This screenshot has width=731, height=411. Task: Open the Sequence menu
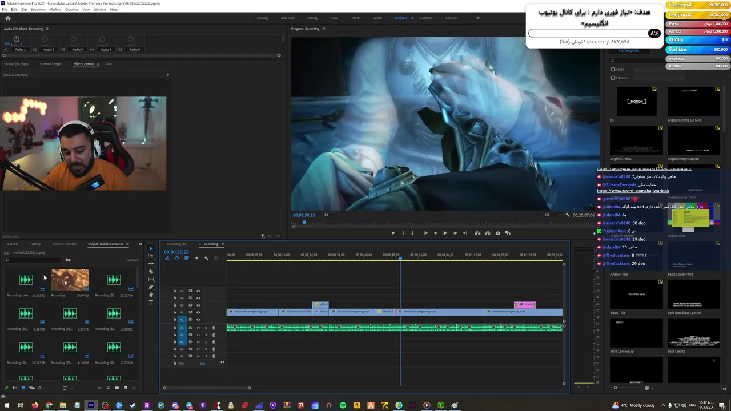(x=38, y=9)
